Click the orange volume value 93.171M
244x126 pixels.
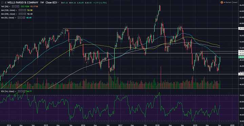[x=34, y=6]
